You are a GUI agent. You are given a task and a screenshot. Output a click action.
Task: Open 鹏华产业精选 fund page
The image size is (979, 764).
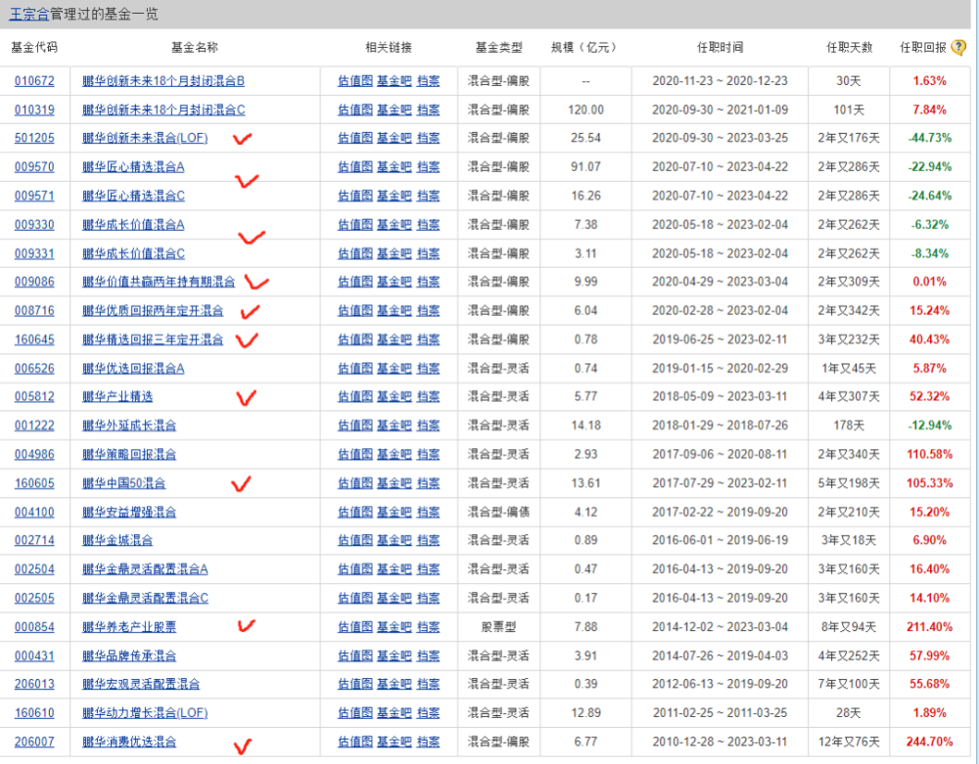tap(117, 396)
